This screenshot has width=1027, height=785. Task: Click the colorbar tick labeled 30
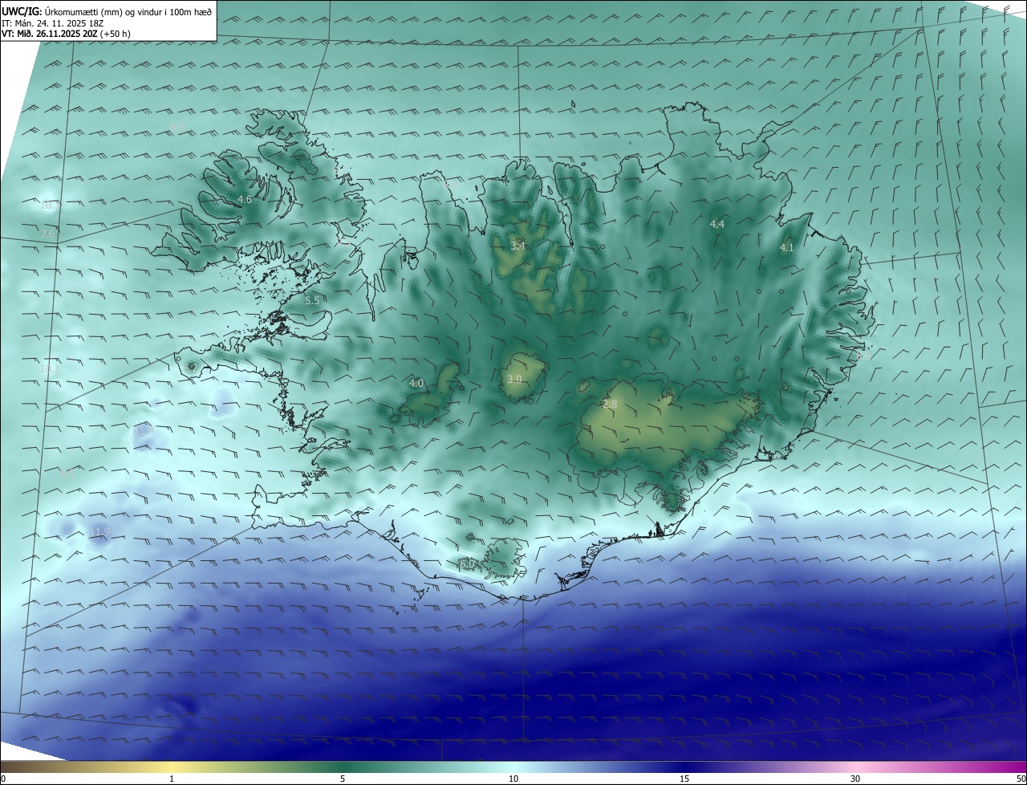(855, 779)
